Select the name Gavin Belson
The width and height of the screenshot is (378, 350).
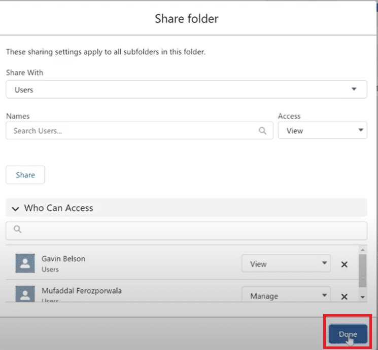pyautogui.click(x=63, y=259)
